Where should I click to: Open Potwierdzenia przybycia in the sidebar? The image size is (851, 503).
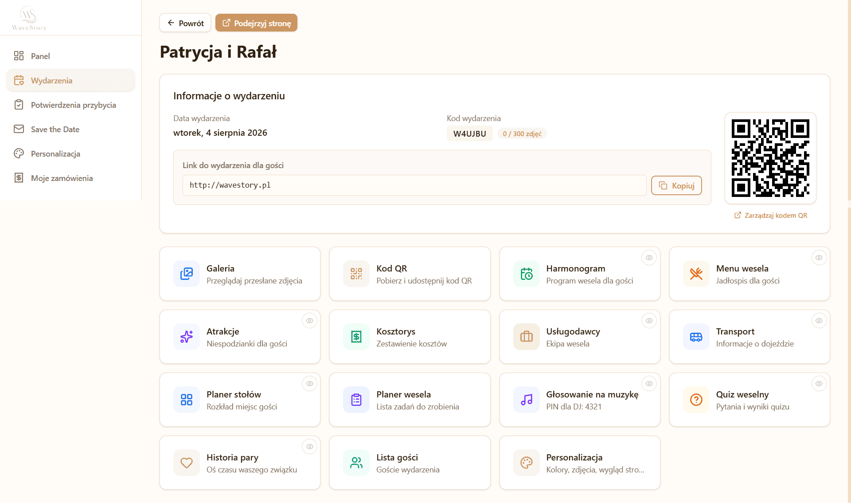point(70,105)
